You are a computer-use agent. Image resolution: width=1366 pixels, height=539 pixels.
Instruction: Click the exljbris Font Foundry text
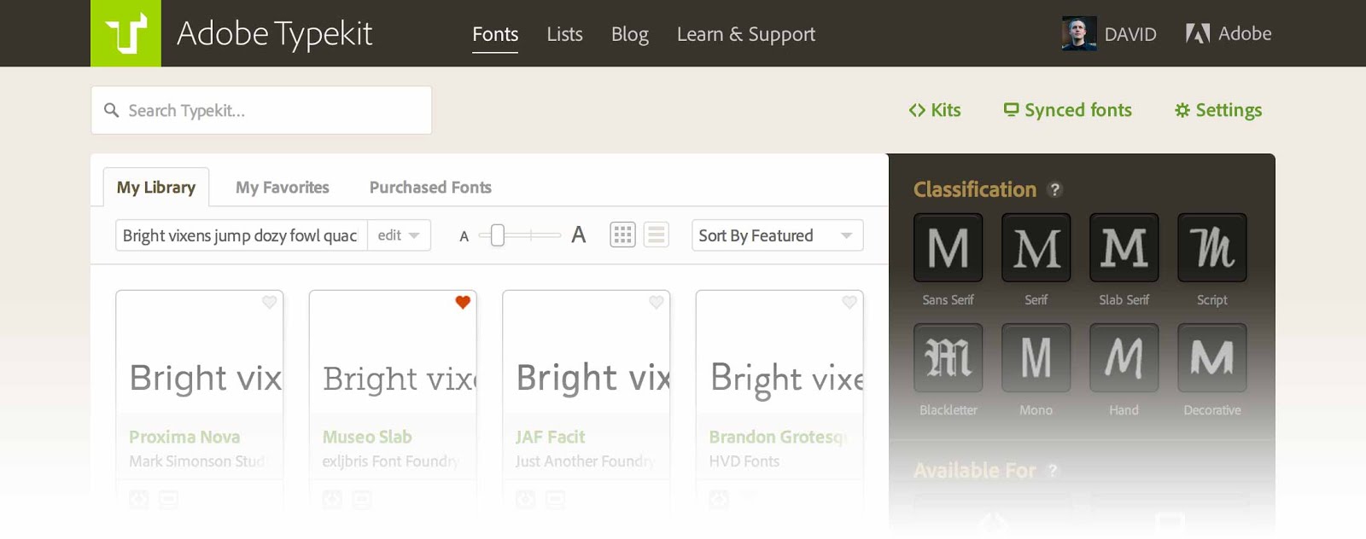[390, 461]
